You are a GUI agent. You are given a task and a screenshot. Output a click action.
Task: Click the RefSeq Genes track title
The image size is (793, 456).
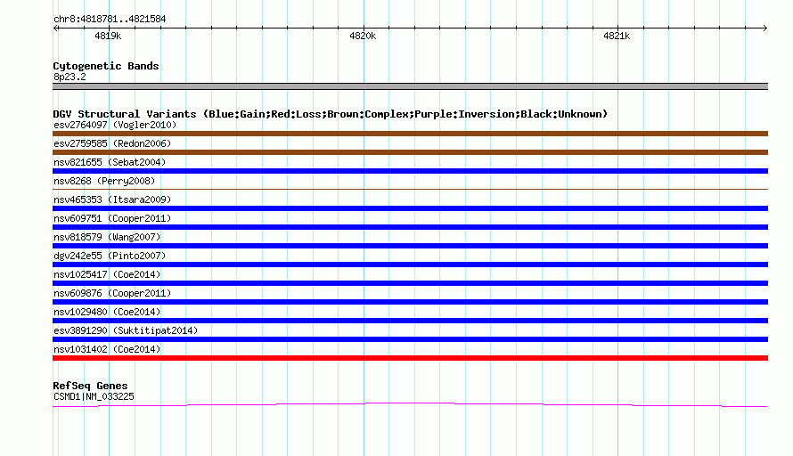point(90,386)
